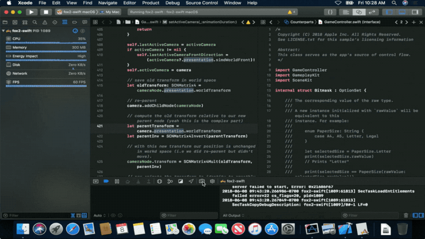
Task: Open the SceneKit scene debug options gear
Action: 212,181
